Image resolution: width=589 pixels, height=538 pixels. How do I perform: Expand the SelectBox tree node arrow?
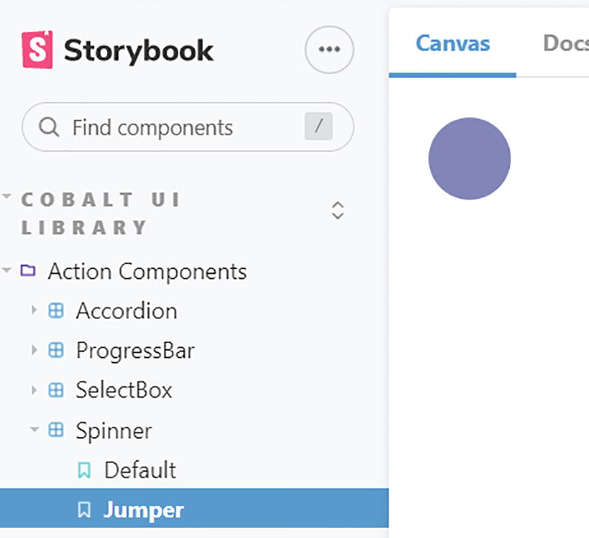tap(35, 390)
